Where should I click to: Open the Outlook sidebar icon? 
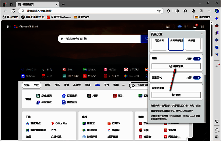point(217,47)
